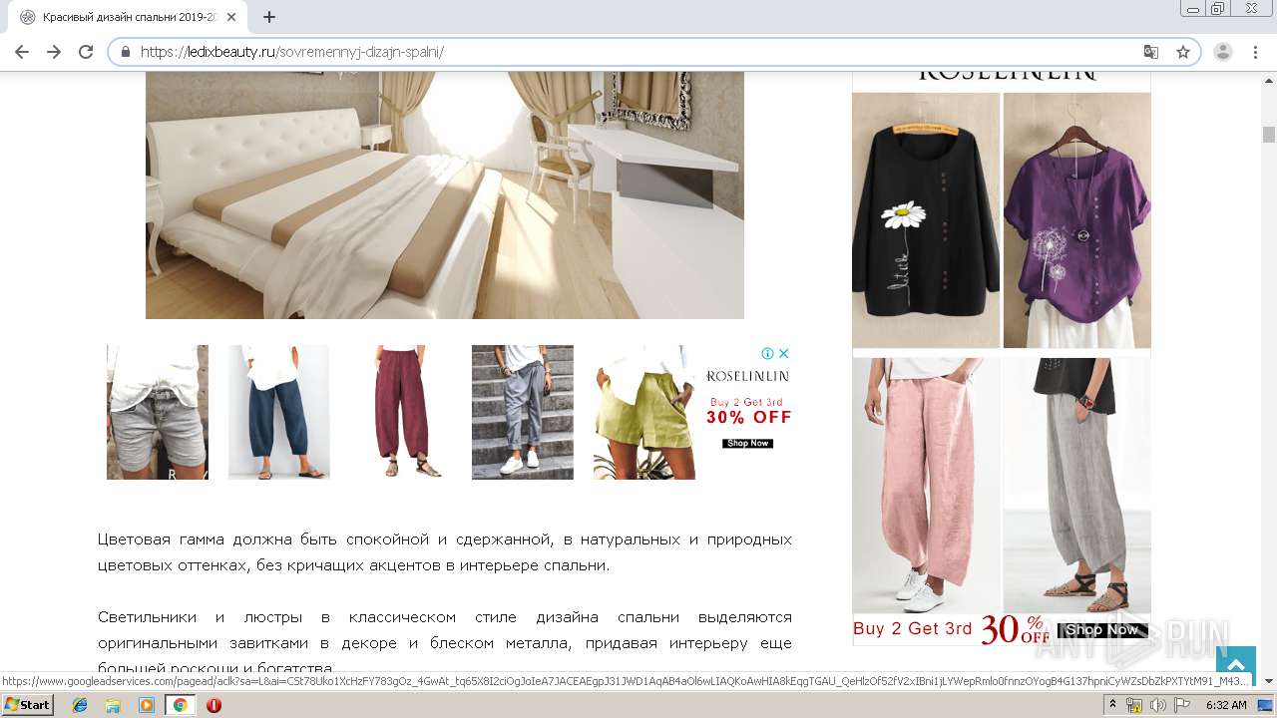Close the banner ad with X icon
Image resolution: width=1277 pixels, height=718 pixels.
(x=784, y=353)
